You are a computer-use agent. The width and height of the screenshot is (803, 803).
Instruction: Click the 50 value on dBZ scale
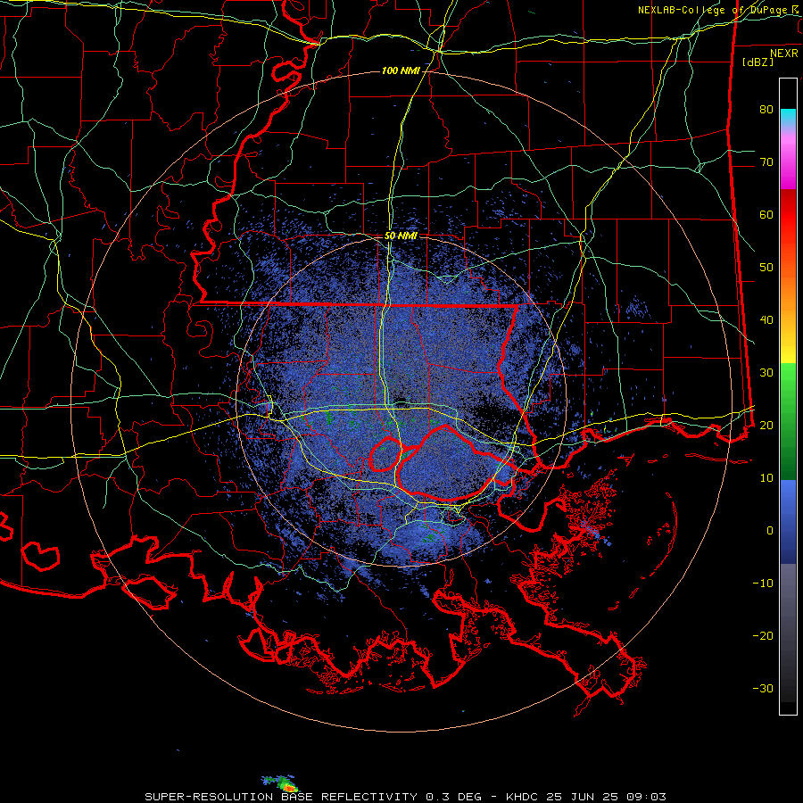pyautogui.click(x=766, y=268)
